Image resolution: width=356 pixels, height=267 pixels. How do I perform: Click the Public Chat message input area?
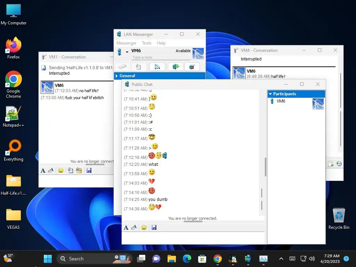pyautogui.click(x=193, y=238)
